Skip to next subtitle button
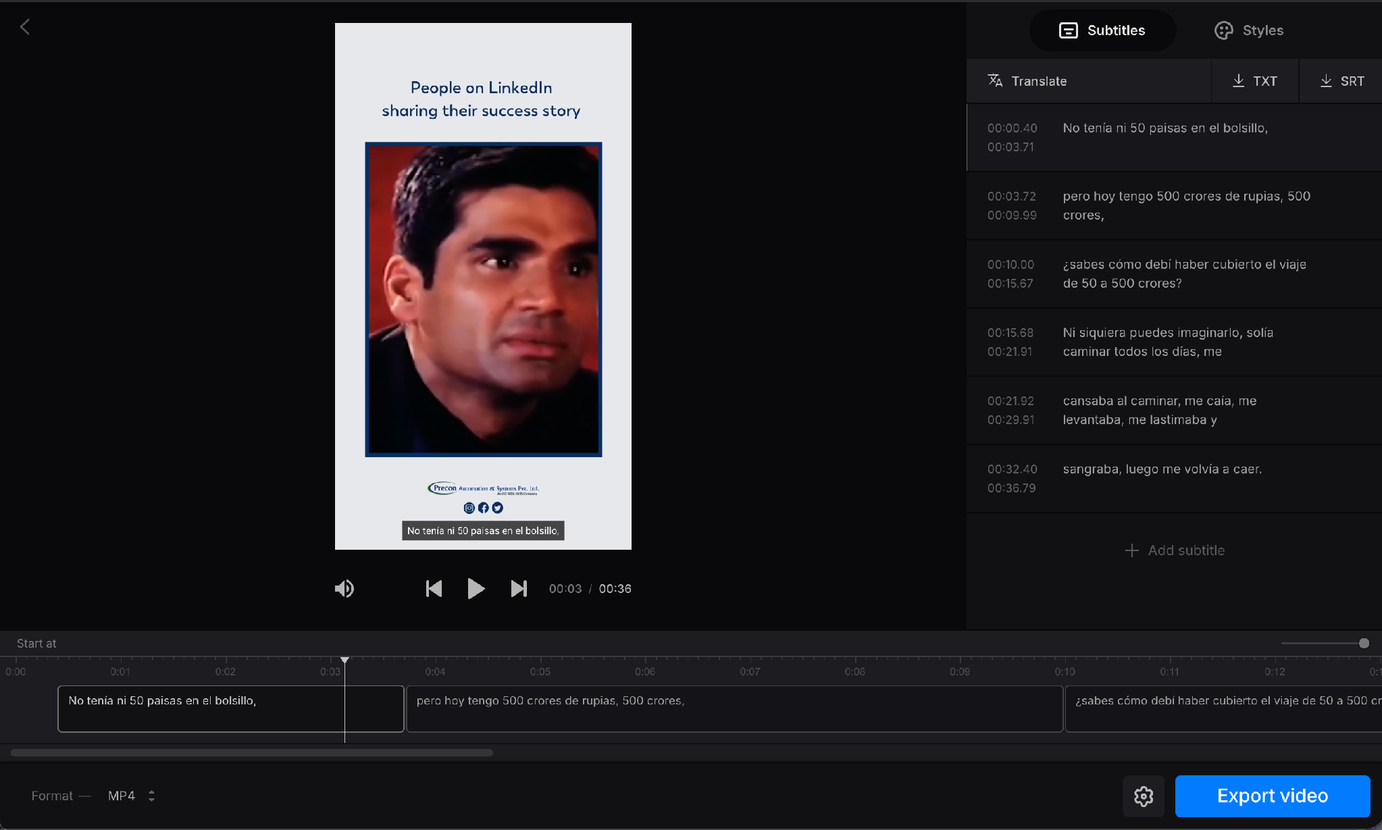The height and width of the screenshot is (830, 1382). [x=519, y=589]
